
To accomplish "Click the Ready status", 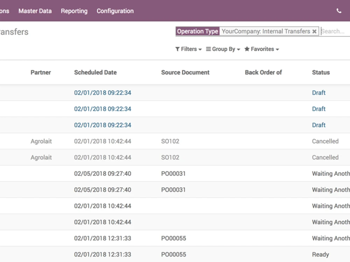I will click(321, 255).
